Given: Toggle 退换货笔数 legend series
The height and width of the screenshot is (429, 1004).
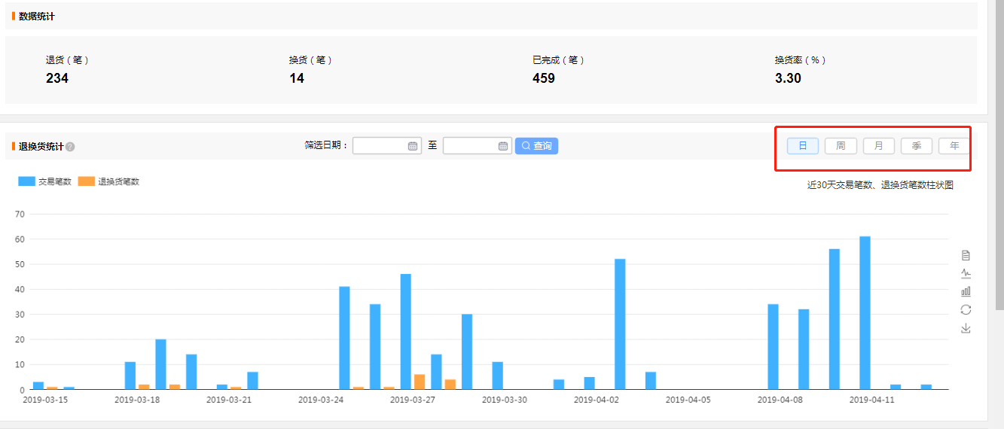Looking at the screenshot, I should tap(108, 181).
